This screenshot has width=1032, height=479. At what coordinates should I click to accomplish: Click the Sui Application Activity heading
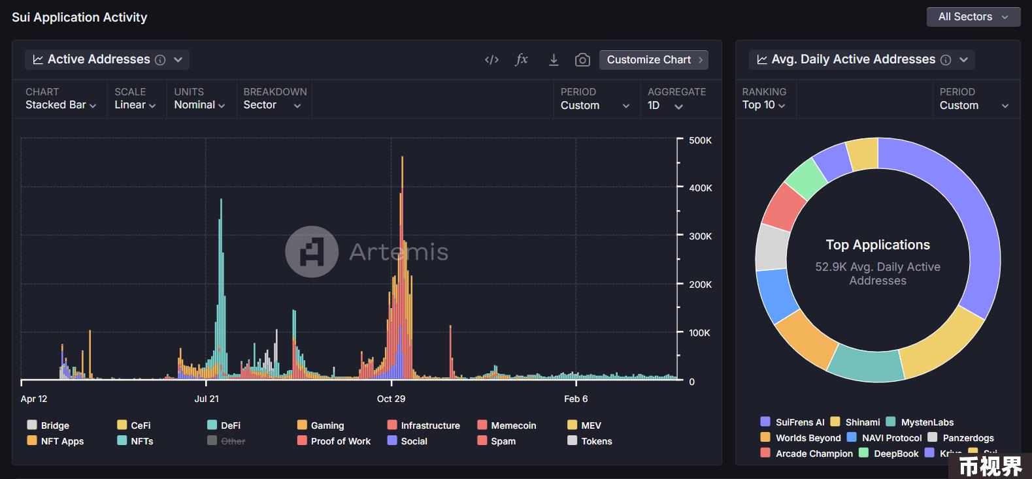pos(80,18)
